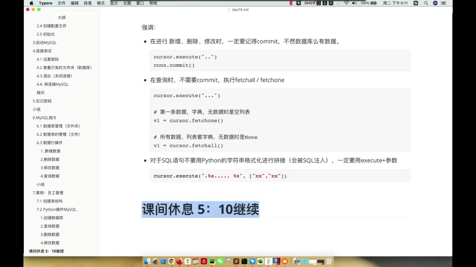Jump to 6.2 数据表的管理 in outline
The height and width of the screenshot is (267, 476).
pos(58,134)
